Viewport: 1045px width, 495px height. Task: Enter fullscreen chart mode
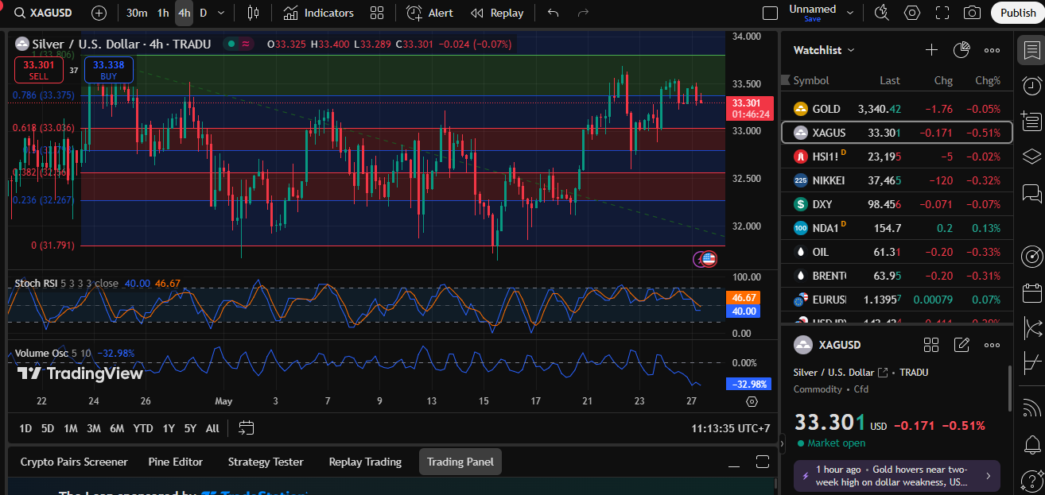942,13
